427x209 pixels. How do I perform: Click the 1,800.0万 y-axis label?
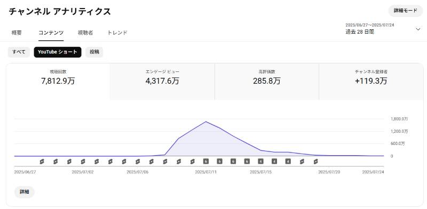pyautogui.click(x=399, y=119)
